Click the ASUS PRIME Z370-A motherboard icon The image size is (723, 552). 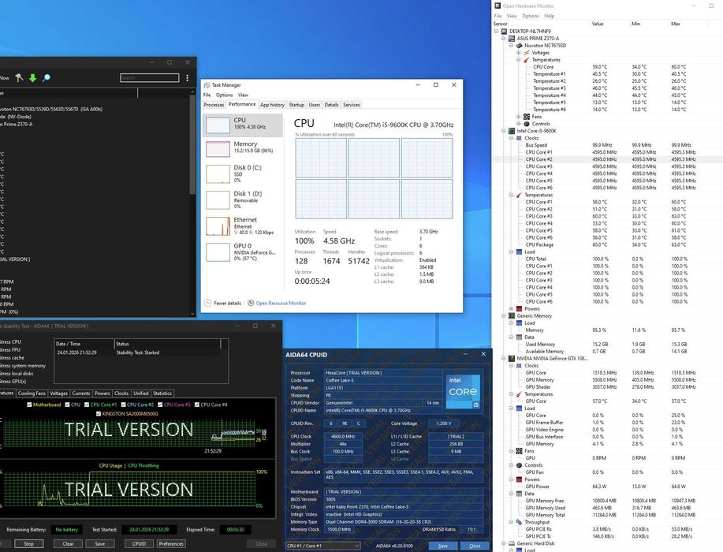point(512,39)
